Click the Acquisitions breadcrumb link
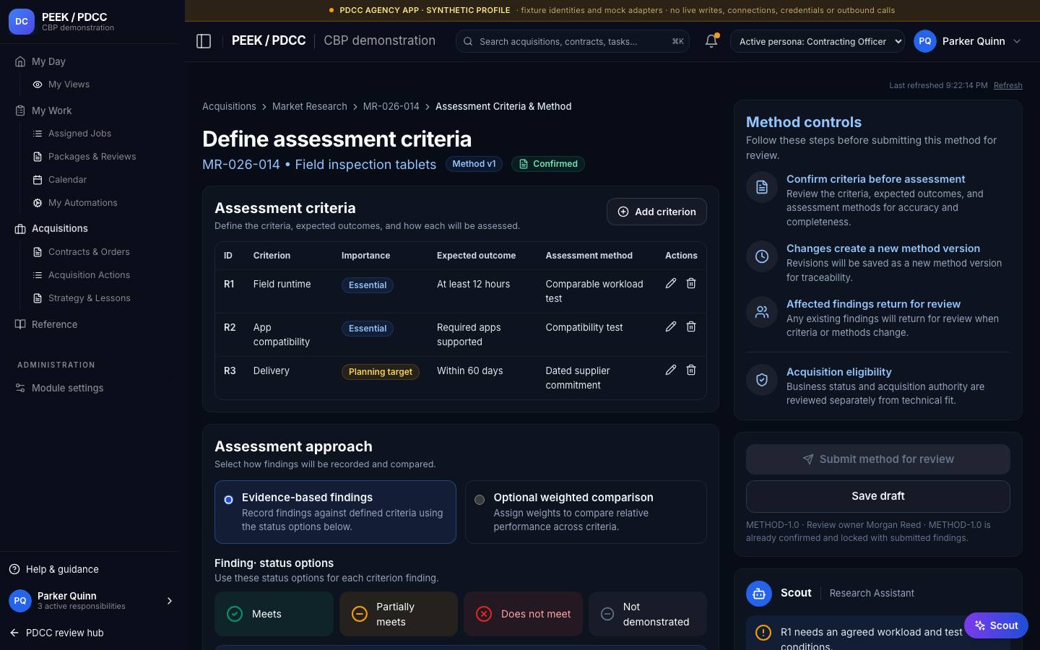Viewport: 1040px width, 650px height. pyautogui.click(x=229, y=106)
